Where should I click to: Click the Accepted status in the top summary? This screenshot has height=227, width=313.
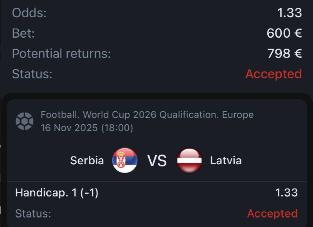[x=273, y=74]
